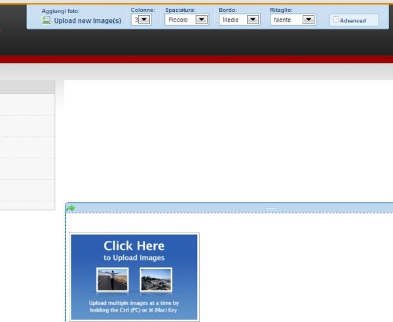Open the Bordo dropdown set to Medio
This screenshot has width=393, height=322.
240,20
